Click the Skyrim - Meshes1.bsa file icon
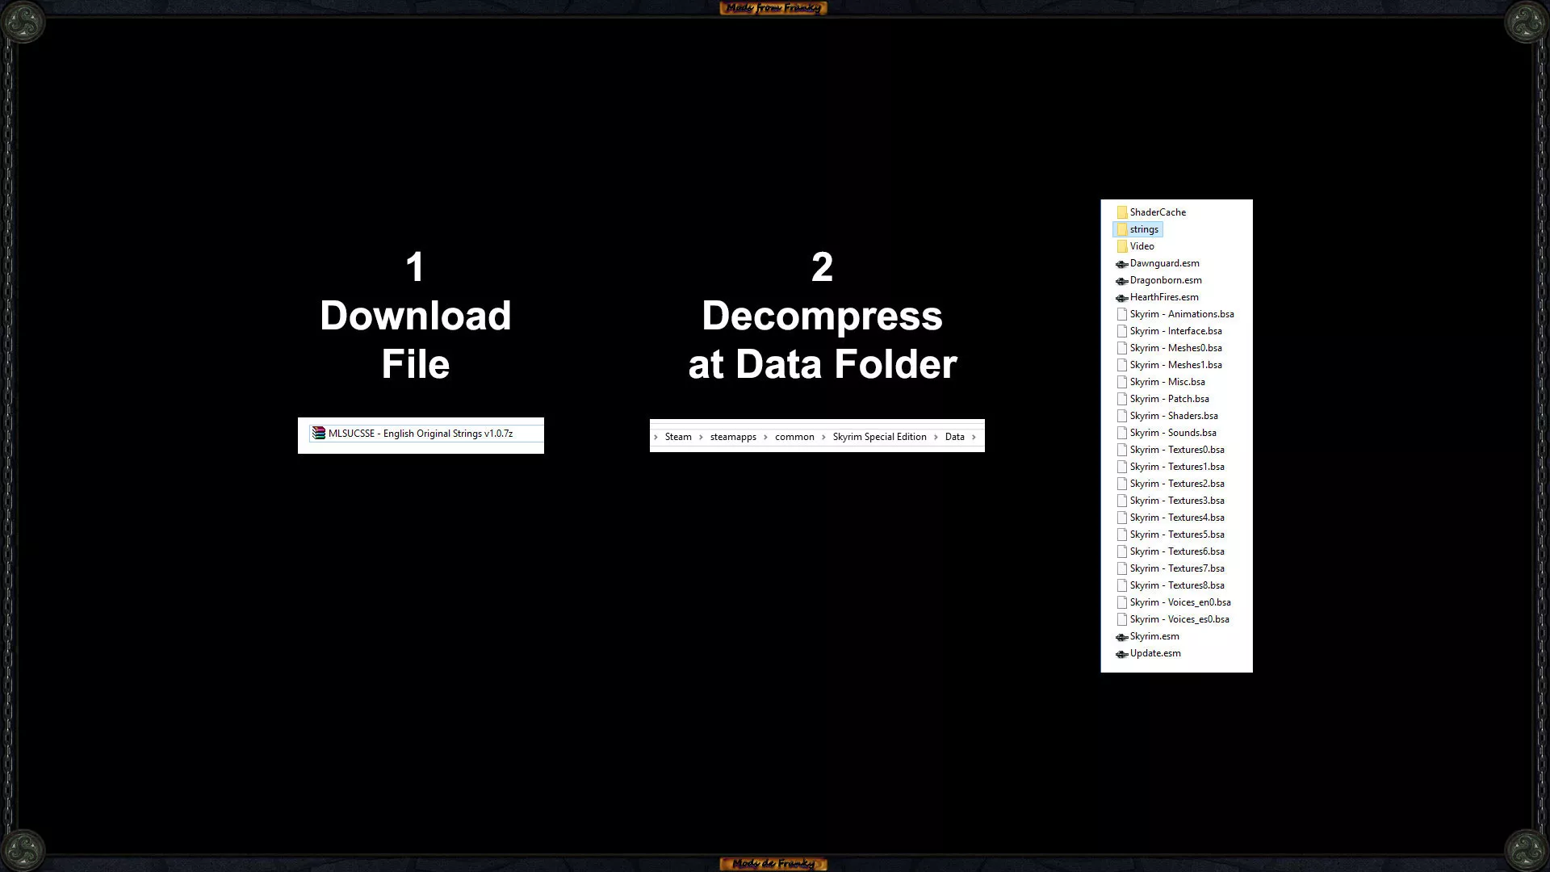The height and width of the screenshot is (872, 1550). coord(1122,365)
